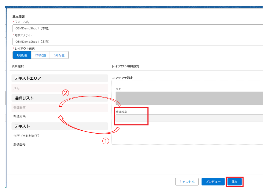280x194 pixels.
Task: Open the 受講教室 field in the content layout
Action: [x=189, y=118]
